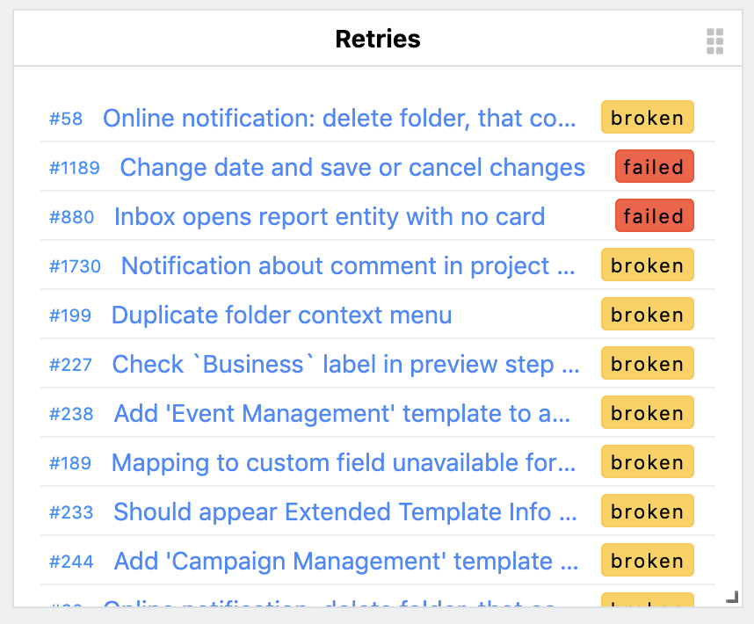Click test number #1730
The height and width of the screenshot is (624, 754).
pos(75,266)
